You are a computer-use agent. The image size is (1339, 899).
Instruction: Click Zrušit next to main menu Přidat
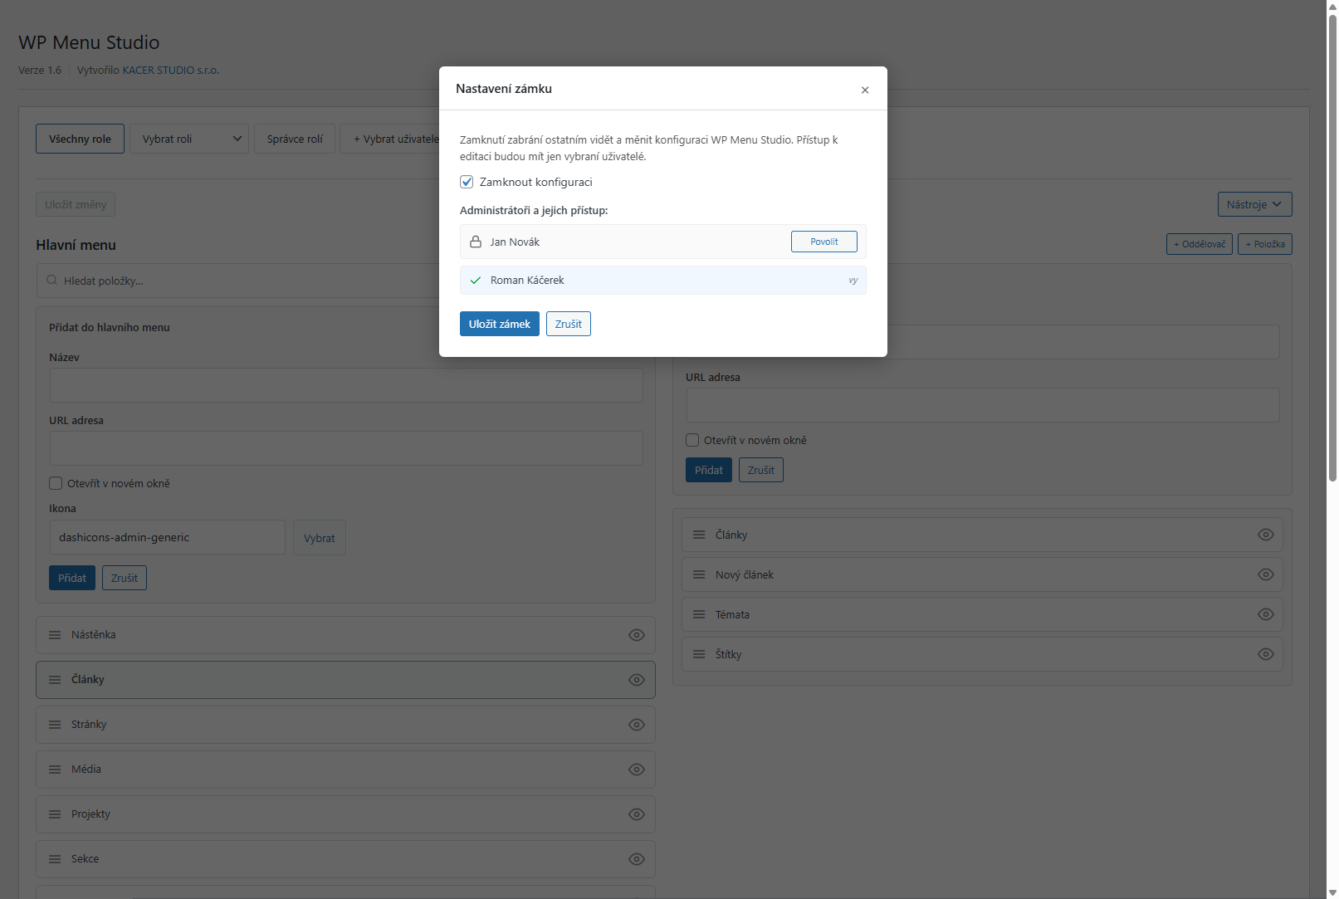point(125,578)
